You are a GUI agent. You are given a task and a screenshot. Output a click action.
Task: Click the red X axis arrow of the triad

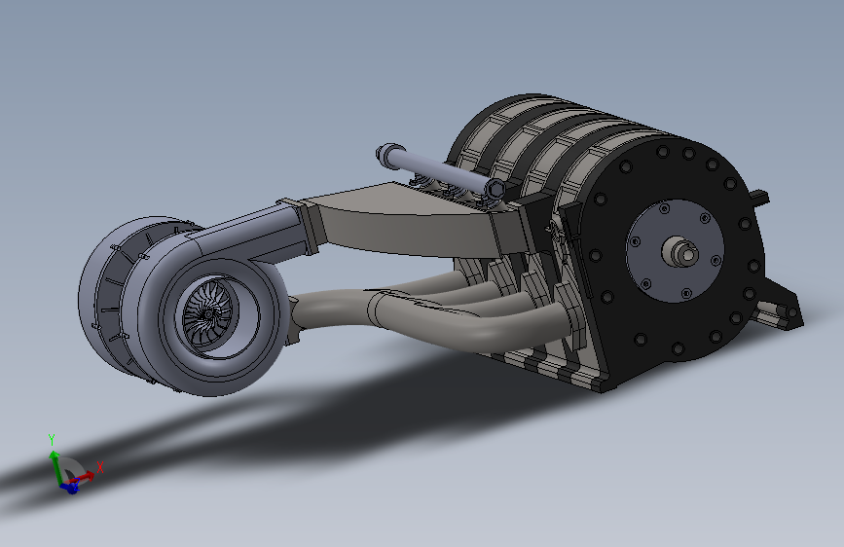[85, 477]
